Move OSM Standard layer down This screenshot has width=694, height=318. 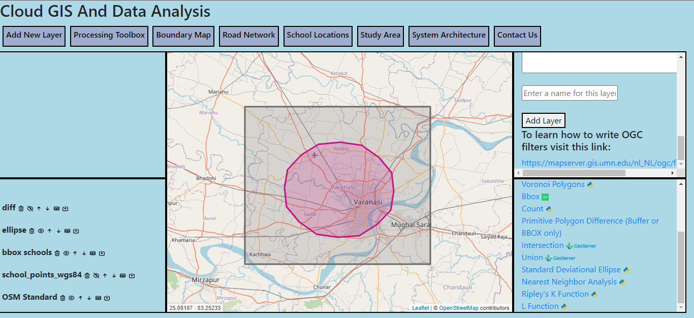[x=89, y=298]
